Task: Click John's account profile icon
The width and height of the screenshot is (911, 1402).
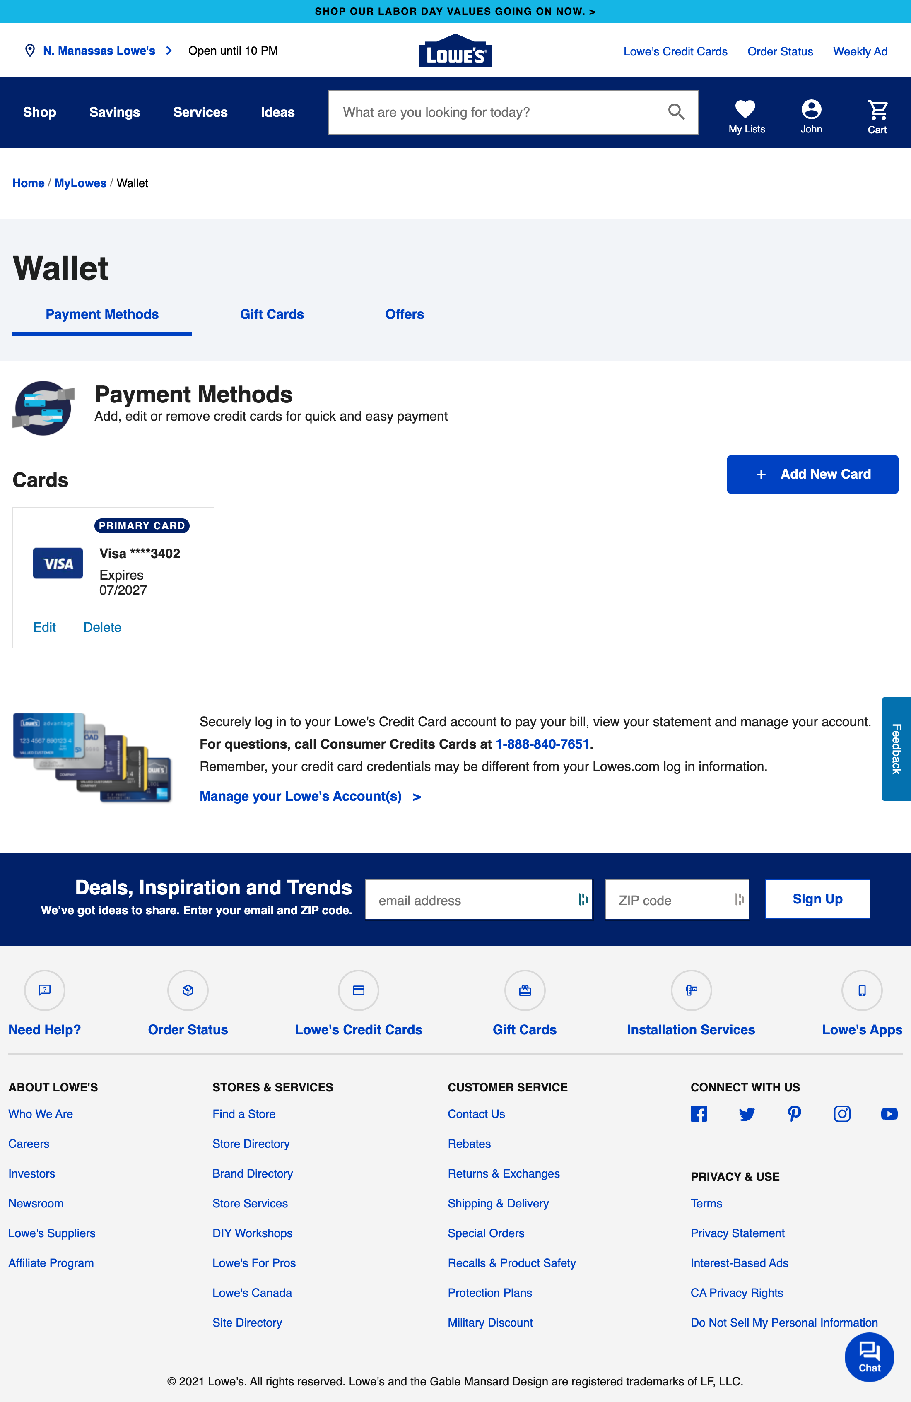Action: click(812, 109)
